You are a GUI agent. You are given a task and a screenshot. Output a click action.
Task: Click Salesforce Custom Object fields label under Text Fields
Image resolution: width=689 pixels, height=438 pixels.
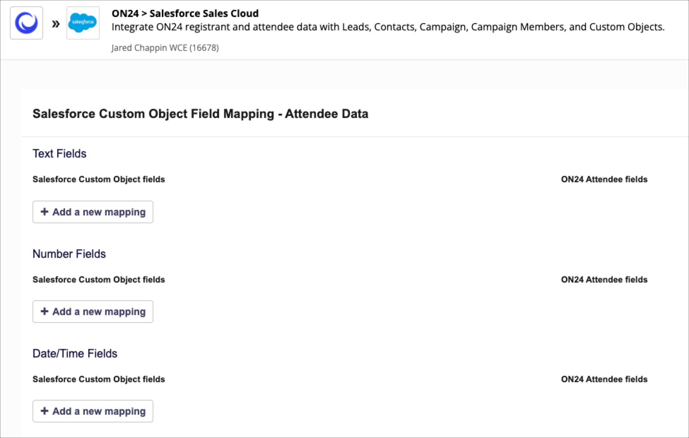coord(99,179)
